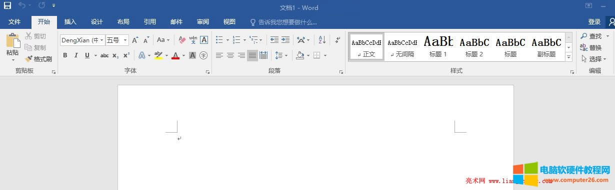Open the 文件 menu
Image resolution: width=615 pixels, height=190 pixels.
(x=14, y=22)
